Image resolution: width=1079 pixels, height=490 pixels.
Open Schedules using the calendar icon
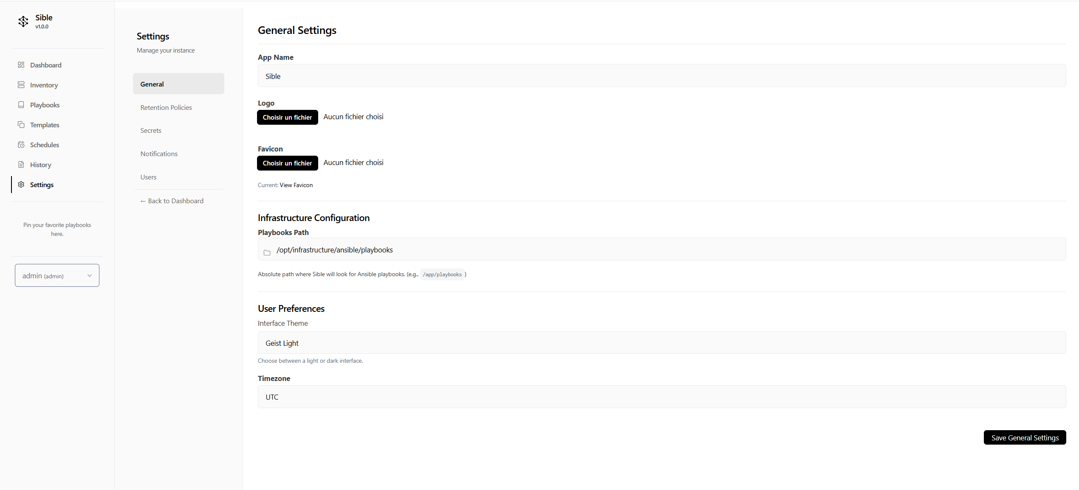[x=21, y=145]
